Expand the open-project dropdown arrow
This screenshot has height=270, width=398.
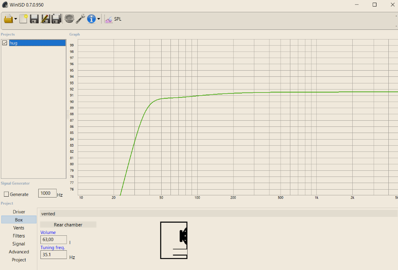[x=16, y=19]
